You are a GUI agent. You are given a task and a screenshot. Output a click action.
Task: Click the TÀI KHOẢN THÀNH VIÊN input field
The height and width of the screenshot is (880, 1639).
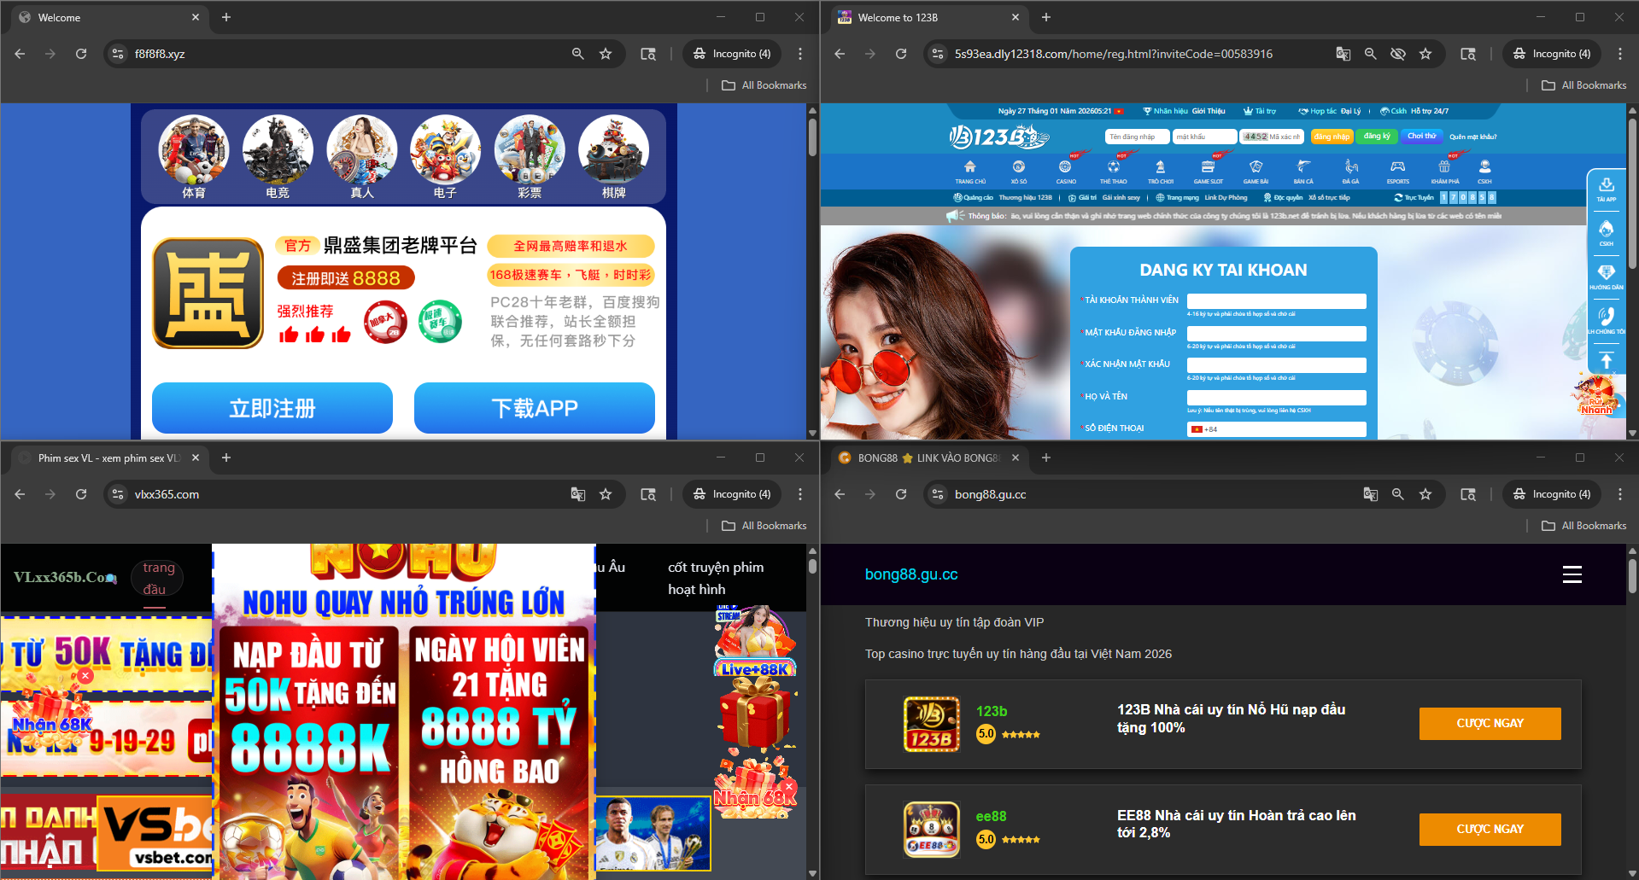[1277, 300]
